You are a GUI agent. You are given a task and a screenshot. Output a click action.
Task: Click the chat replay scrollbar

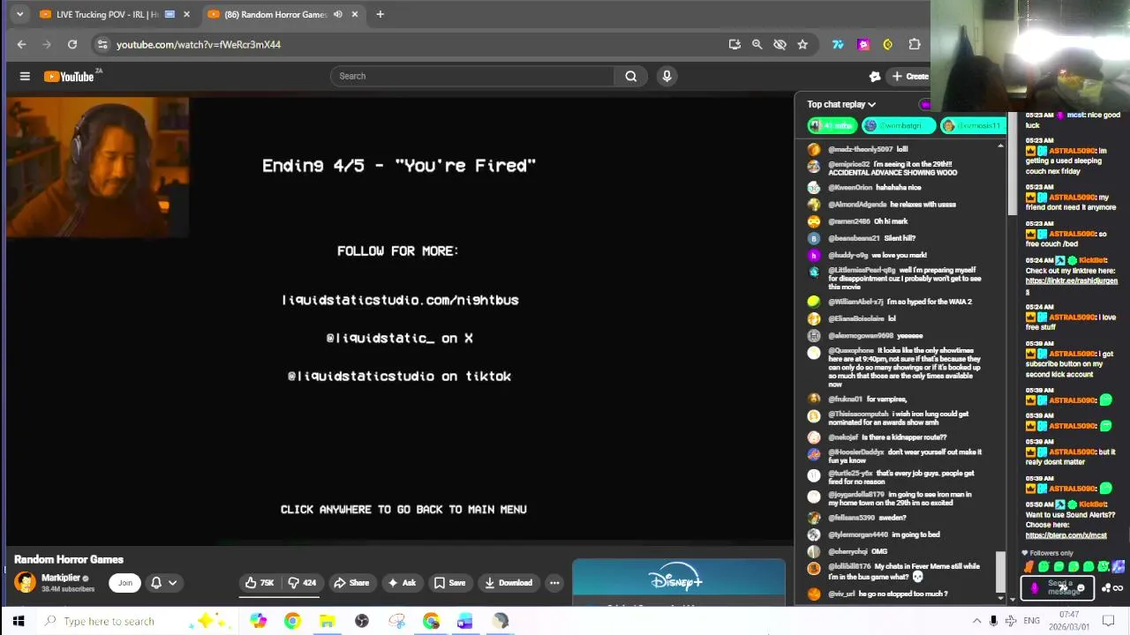pyautogui.click(x=1000, y=571)
